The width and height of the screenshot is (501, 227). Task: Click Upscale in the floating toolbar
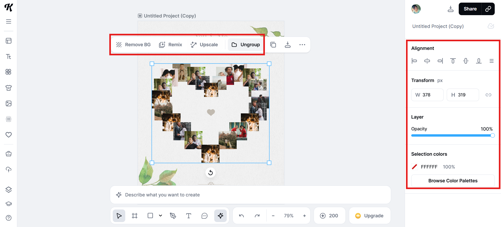click(x=204, y=45)
